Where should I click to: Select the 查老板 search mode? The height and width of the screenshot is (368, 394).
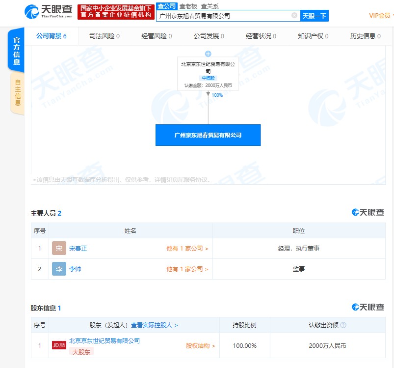tap(188, 6)
